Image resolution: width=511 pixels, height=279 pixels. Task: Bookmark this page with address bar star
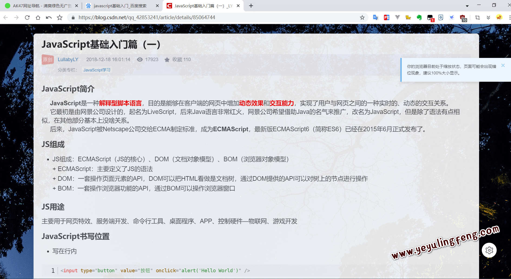click(362, 18)
